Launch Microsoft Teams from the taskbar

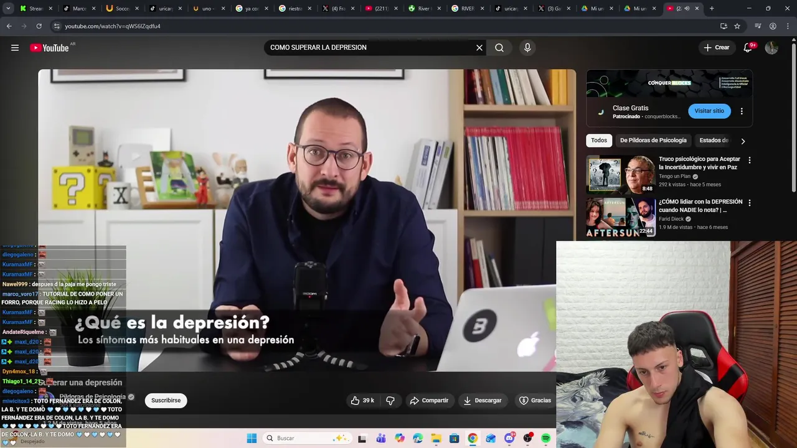tap(381, 438)
